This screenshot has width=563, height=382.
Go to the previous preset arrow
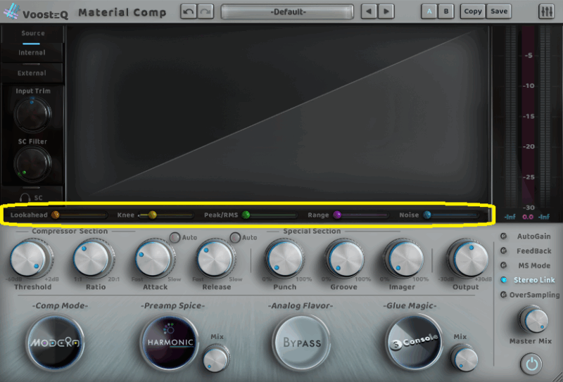369,11
